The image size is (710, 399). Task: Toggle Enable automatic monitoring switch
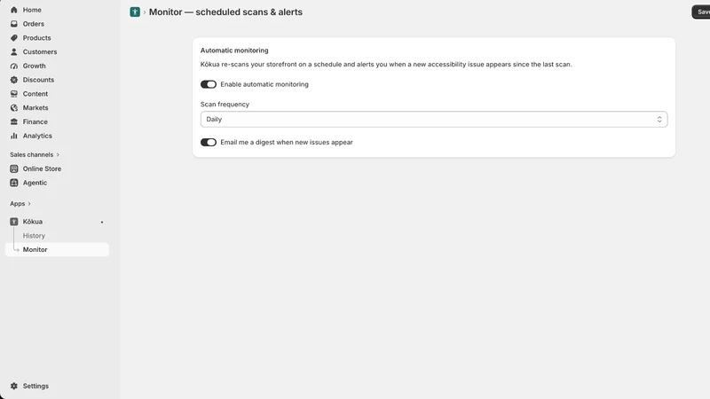click(x=209, y=84)
